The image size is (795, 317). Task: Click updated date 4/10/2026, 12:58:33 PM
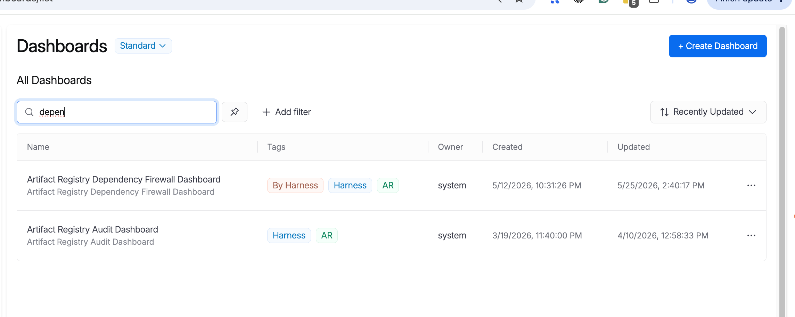(663, 235)
